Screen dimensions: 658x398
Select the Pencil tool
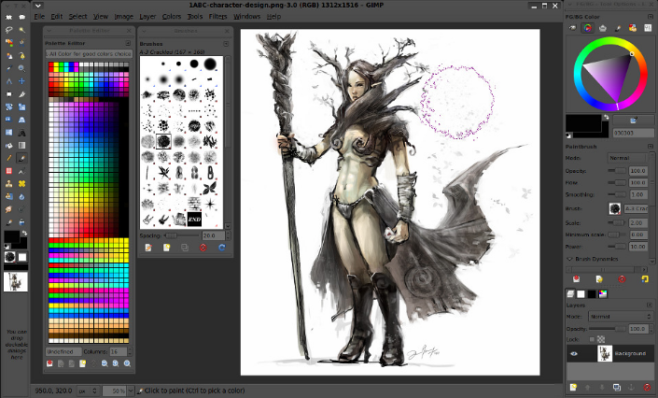[8, 158]
